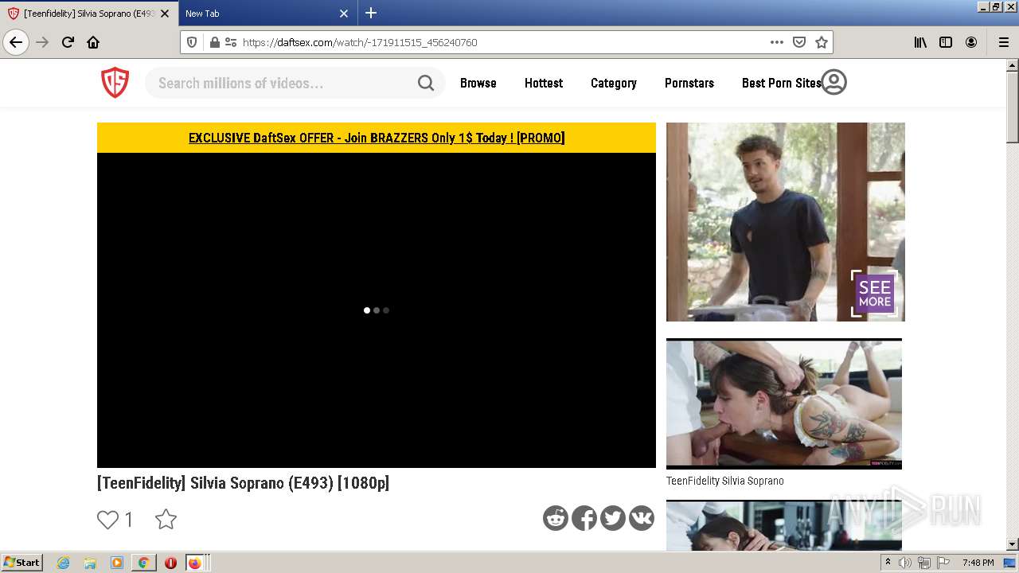Open Firefox Library icon

(x=920, y=42)
